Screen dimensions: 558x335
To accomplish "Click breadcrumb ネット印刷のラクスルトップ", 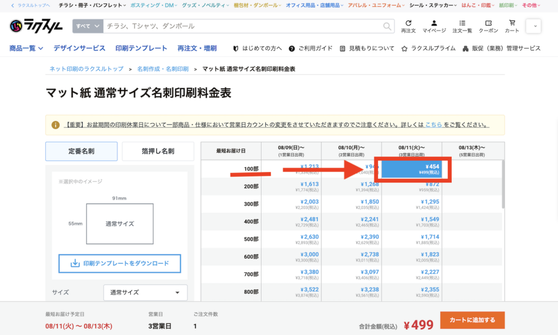I will coord(87,69).
